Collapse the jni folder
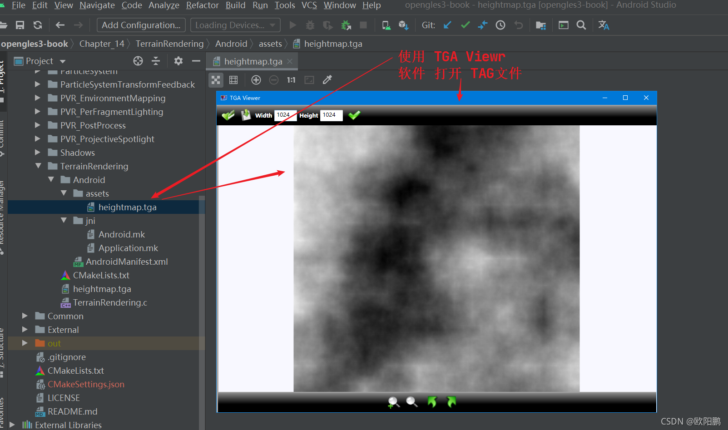 pyautogui.click(x=64, y=221)
